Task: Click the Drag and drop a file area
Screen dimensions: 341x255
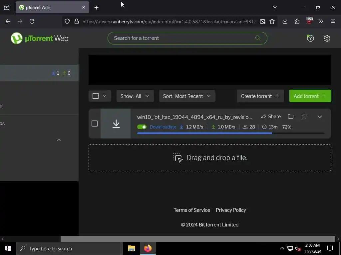Action: click(210, 158)
